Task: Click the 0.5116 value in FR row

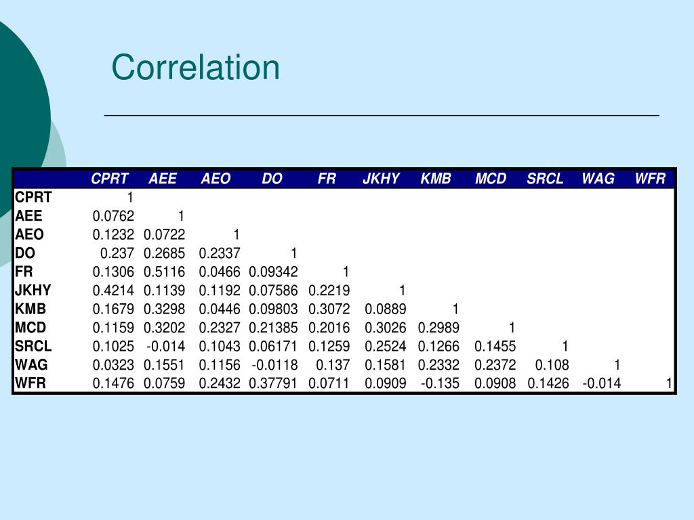Action: [x=164, y=272]
